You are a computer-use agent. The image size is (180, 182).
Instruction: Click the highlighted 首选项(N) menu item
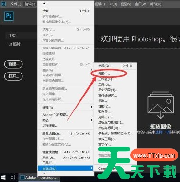66,169
